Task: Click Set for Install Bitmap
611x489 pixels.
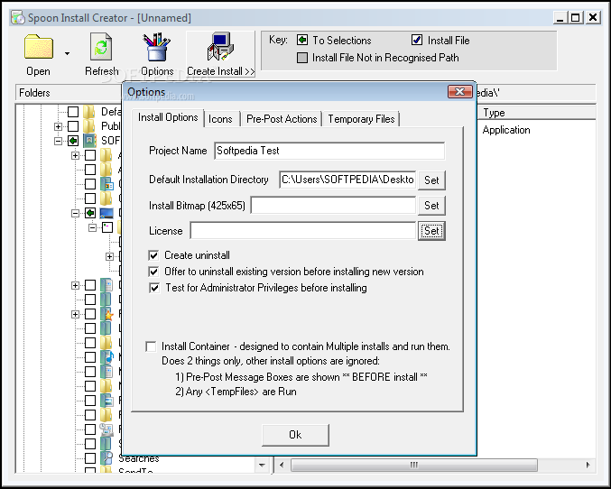Action: 431,206
